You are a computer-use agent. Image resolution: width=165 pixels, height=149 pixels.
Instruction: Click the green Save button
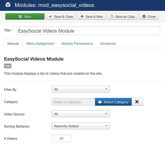[x=25, y=16]
